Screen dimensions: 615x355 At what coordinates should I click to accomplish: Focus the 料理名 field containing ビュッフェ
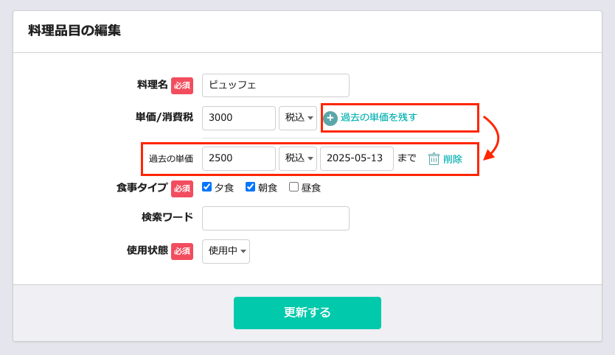click(276, 85)
